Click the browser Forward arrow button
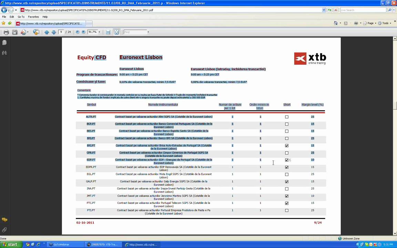 tap(11, 10)
